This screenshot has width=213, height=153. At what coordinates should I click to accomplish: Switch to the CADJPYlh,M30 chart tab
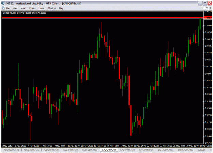tap(127, 150)
